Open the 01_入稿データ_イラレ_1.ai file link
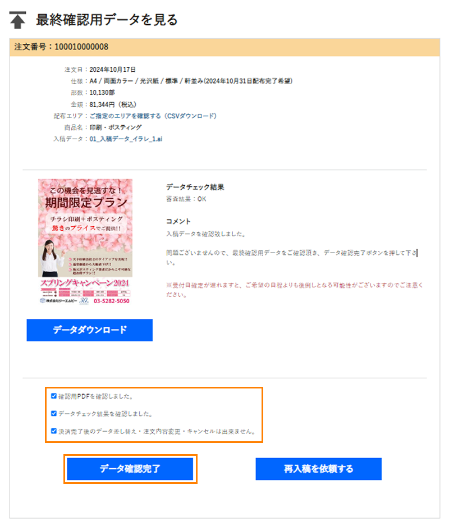 [x=126, y=139]
